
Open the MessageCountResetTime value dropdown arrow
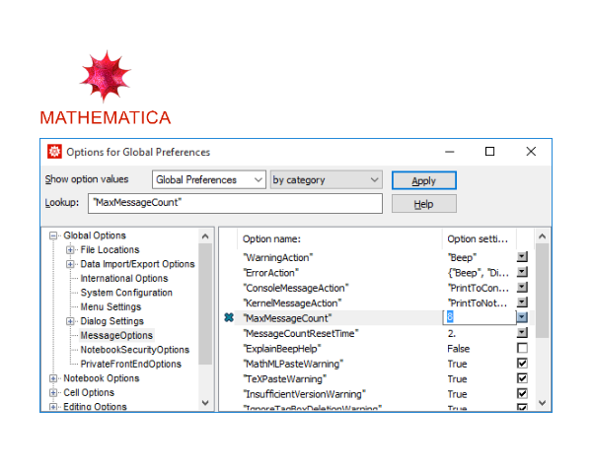coord(522,333)
